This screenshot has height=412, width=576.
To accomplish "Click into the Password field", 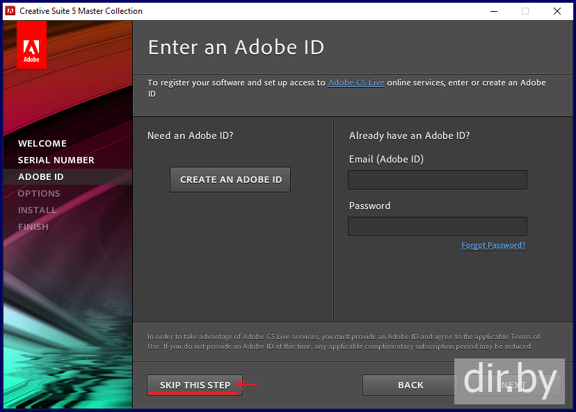I will click(437, 226).
